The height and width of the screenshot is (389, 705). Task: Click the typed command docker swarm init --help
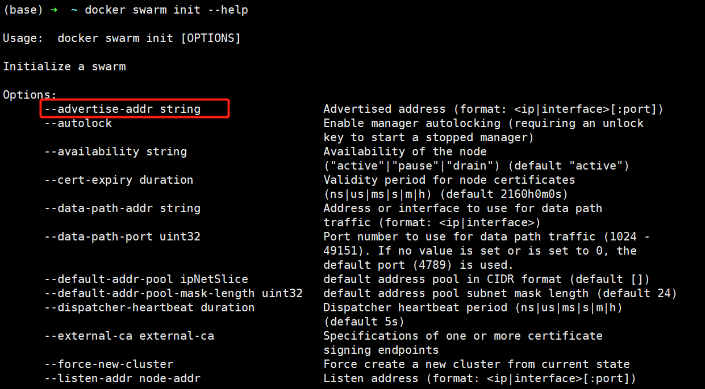(x=166, y=10)
